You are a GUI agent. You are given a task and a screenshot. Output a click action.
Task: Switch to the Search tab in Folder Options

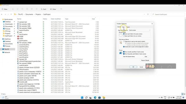[x=128, y=27]
